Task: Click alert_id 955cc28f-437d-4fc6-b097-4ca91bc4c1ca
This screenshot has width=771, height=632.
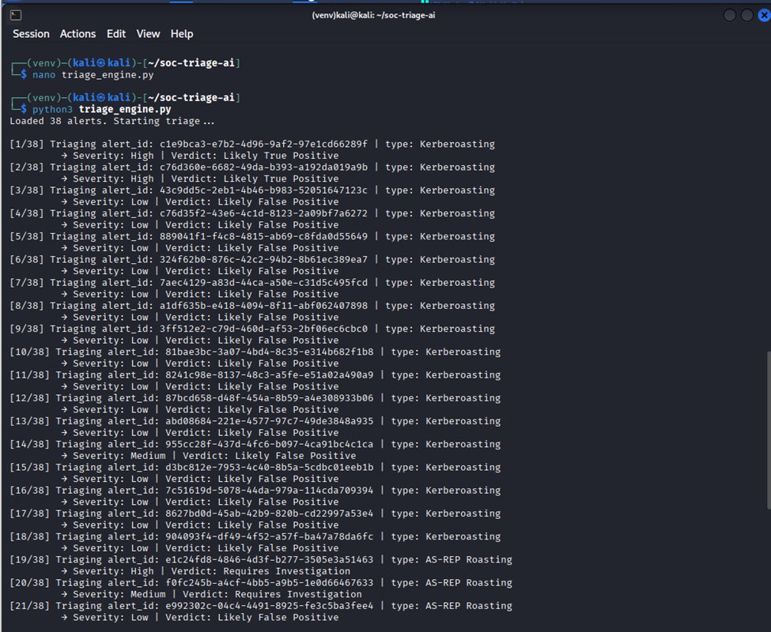Action: (x=269, y=444)
